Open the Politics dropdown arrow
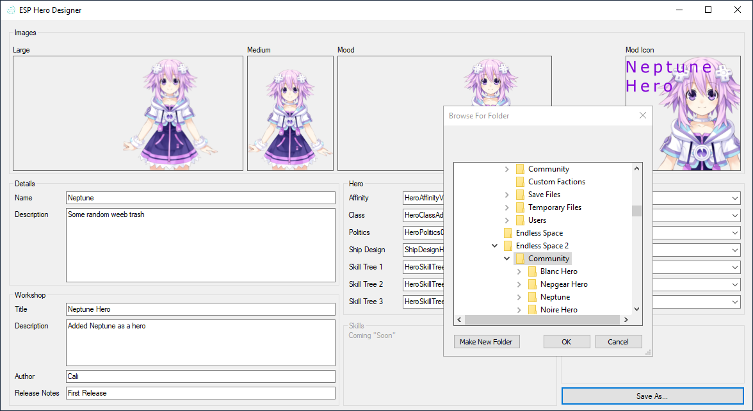Viewport: 753px width, 411px height. [x=735, y=233]
